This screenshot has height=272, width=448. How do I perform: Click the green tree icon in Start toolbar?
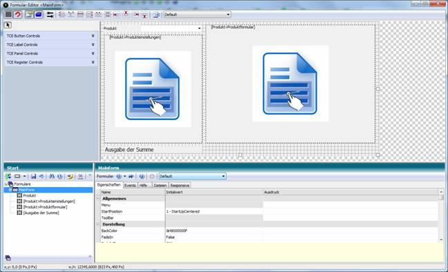click(8, 177)
